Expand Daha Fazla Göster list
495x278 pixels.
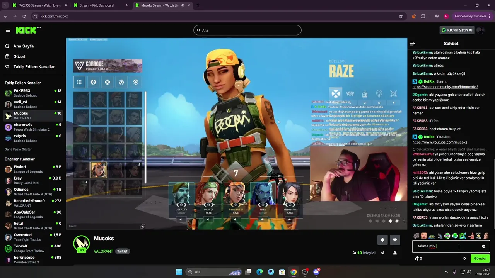tap(18, 149)
